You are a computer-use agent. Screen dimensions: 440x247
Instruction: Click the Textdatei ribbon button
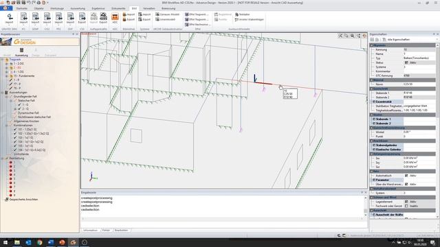(x=243, y=14)
